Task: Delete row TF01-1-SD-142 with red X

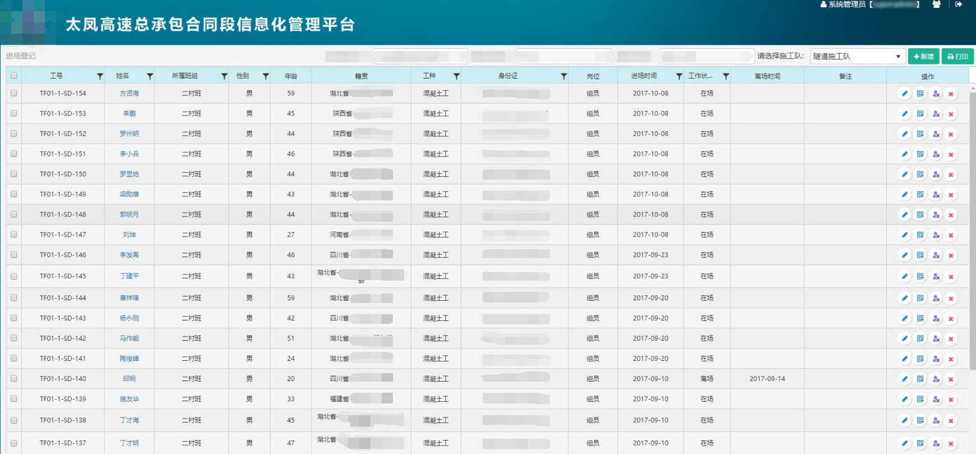Action: click(951, 339)
